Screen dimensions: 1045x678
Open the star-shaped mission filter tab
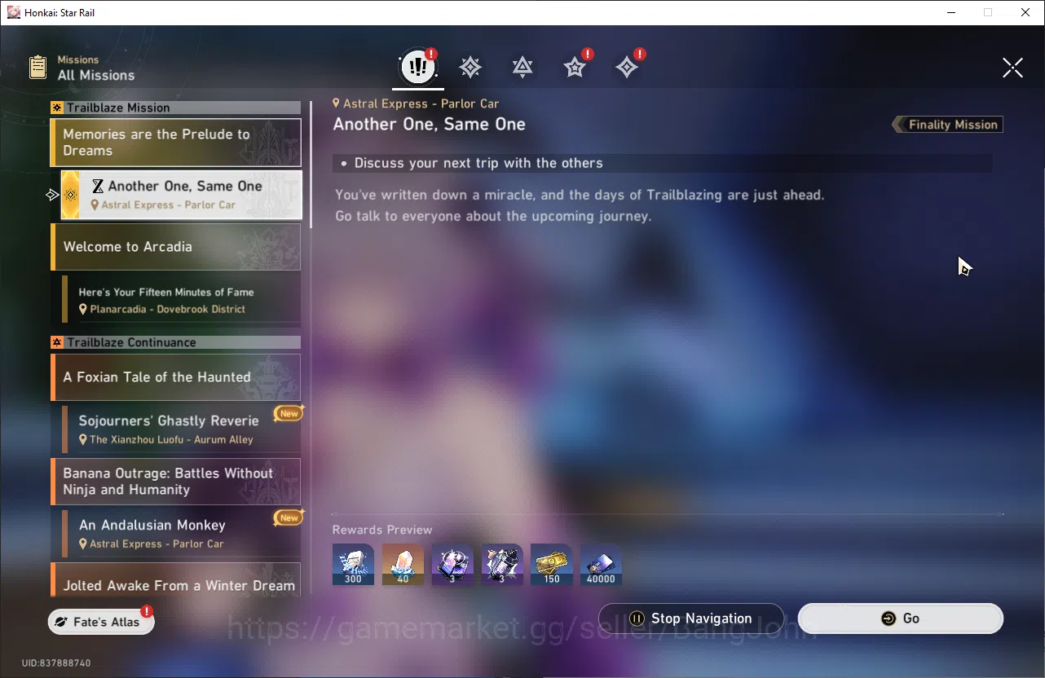coord(575,67)
